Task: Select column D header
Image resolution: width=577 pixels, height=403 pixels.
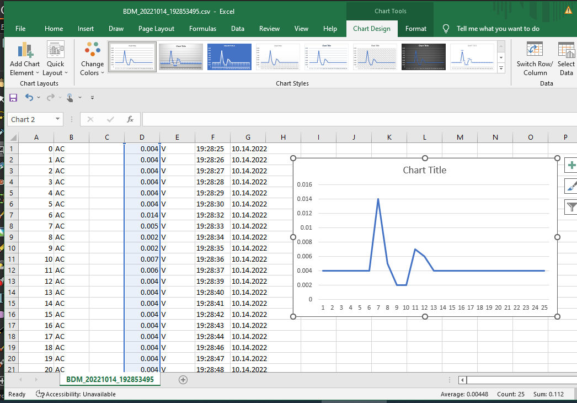Action: point(142,137)
